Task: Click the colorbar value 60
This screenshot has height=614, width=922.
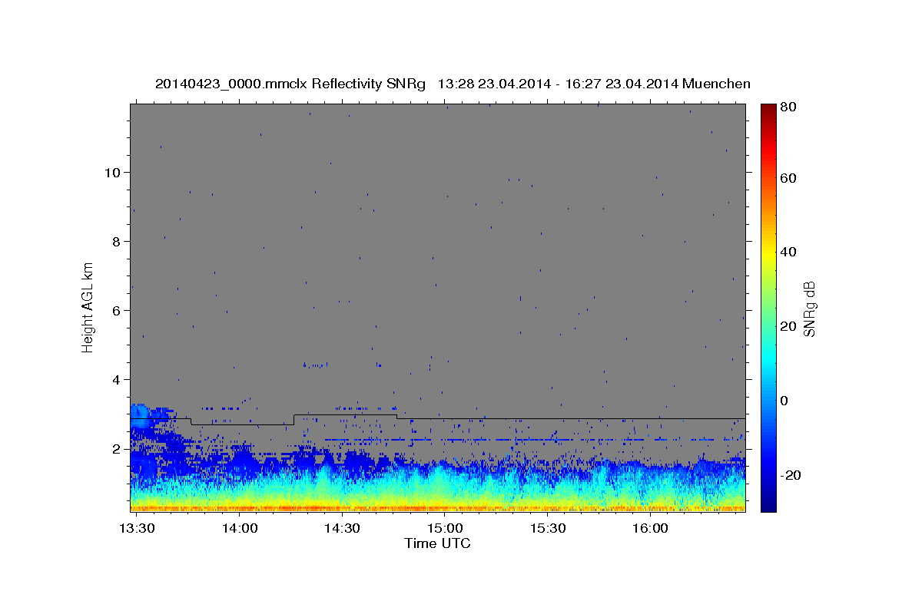Action: [790, 178]
